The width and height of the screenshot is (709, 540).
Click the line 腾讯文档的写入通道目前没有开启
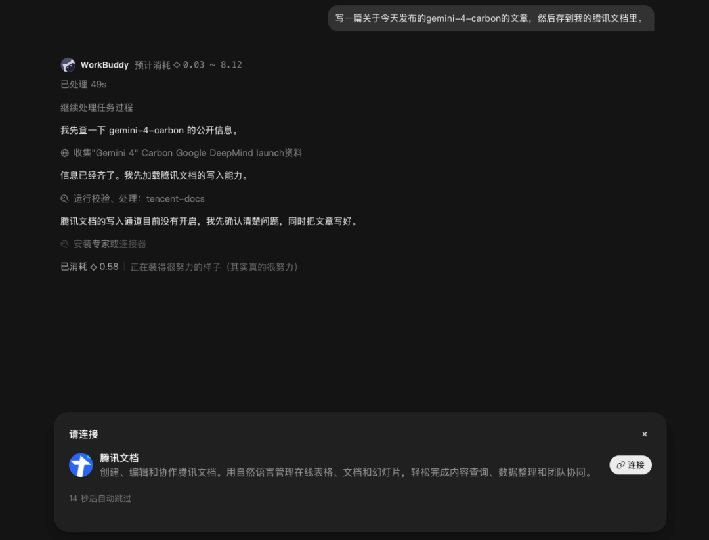(210, 221)
